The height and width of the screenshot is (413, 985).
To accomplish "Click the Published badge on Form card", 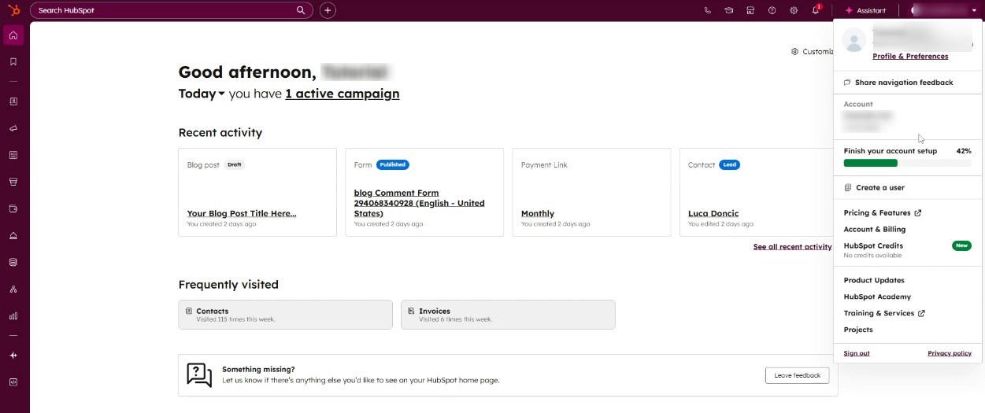I will point(392,165).
